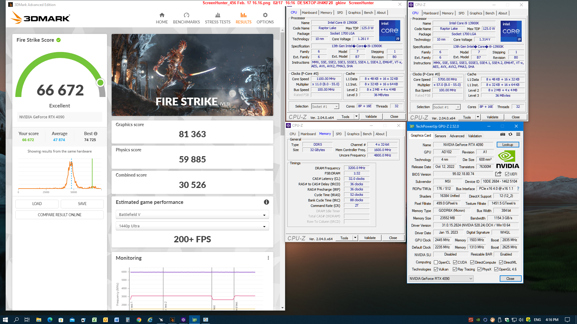Open Socket #1 dropdown in CPU-Z showing 1100.00 MHz

(x=325, y=106)
